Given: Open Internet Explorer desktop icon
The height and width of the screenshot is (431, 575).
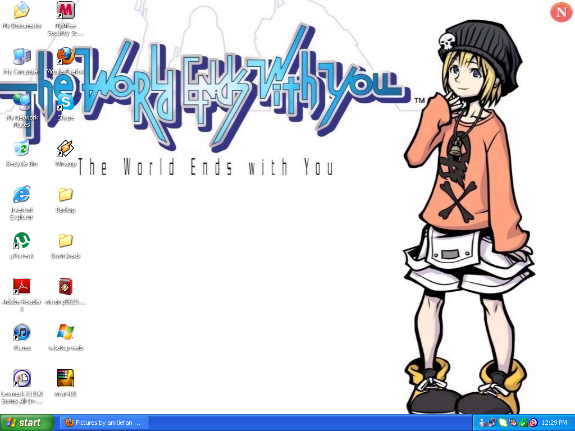Looking at the screenshot, I should [x=22, y=194].
